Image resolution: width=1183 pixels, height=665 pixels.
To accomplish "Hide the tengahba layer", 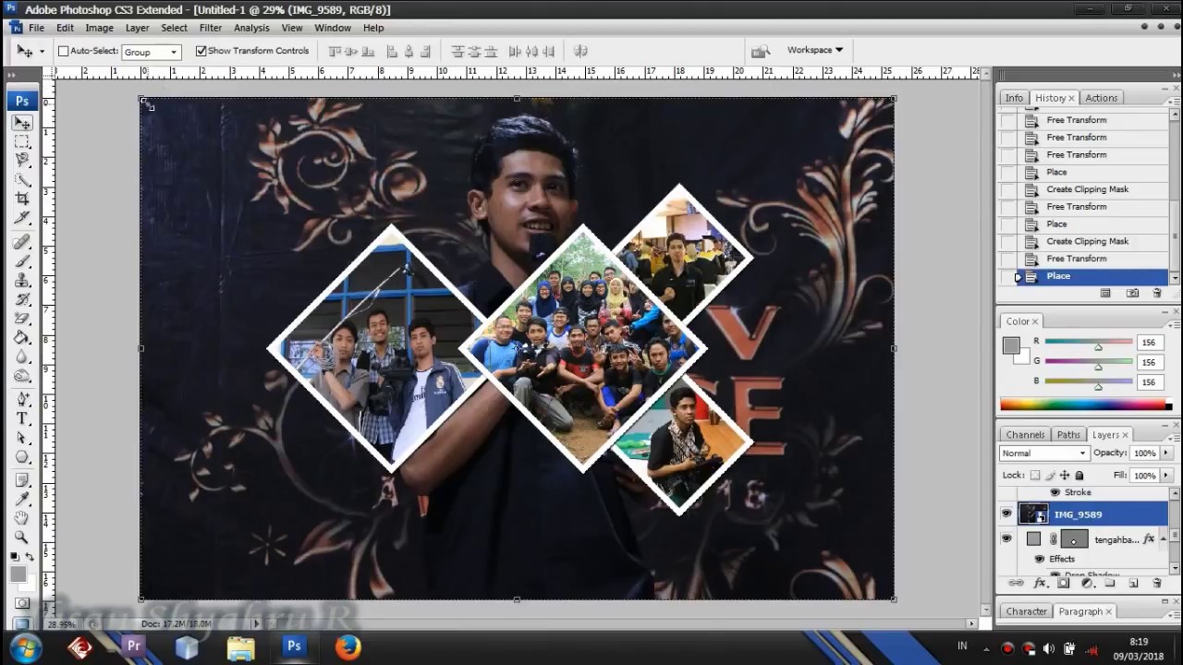I will (x=1006, y=539).
